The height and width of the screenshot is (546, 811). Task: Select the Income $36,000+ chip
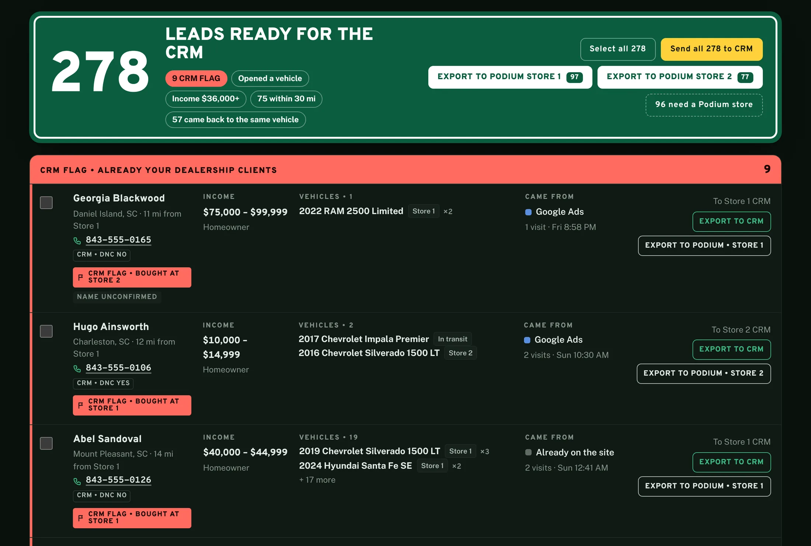click(206, 99)
